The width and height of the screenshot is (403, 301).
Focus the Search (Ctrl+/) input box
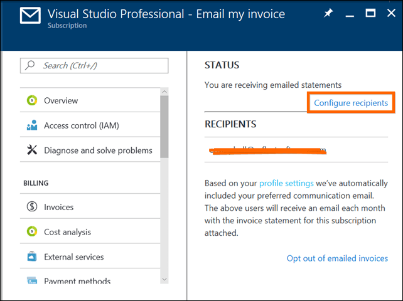(94, 65)
